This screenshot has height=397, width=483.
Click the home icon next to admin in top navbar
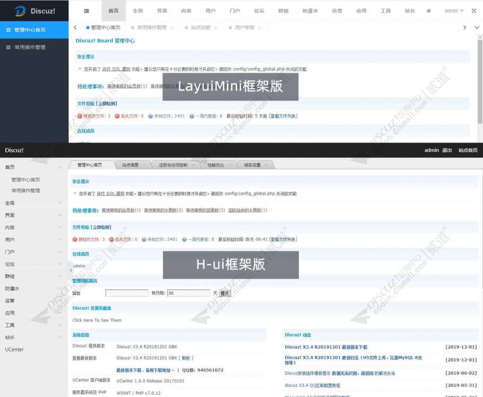pyautogui.click(x=428, y=11)
